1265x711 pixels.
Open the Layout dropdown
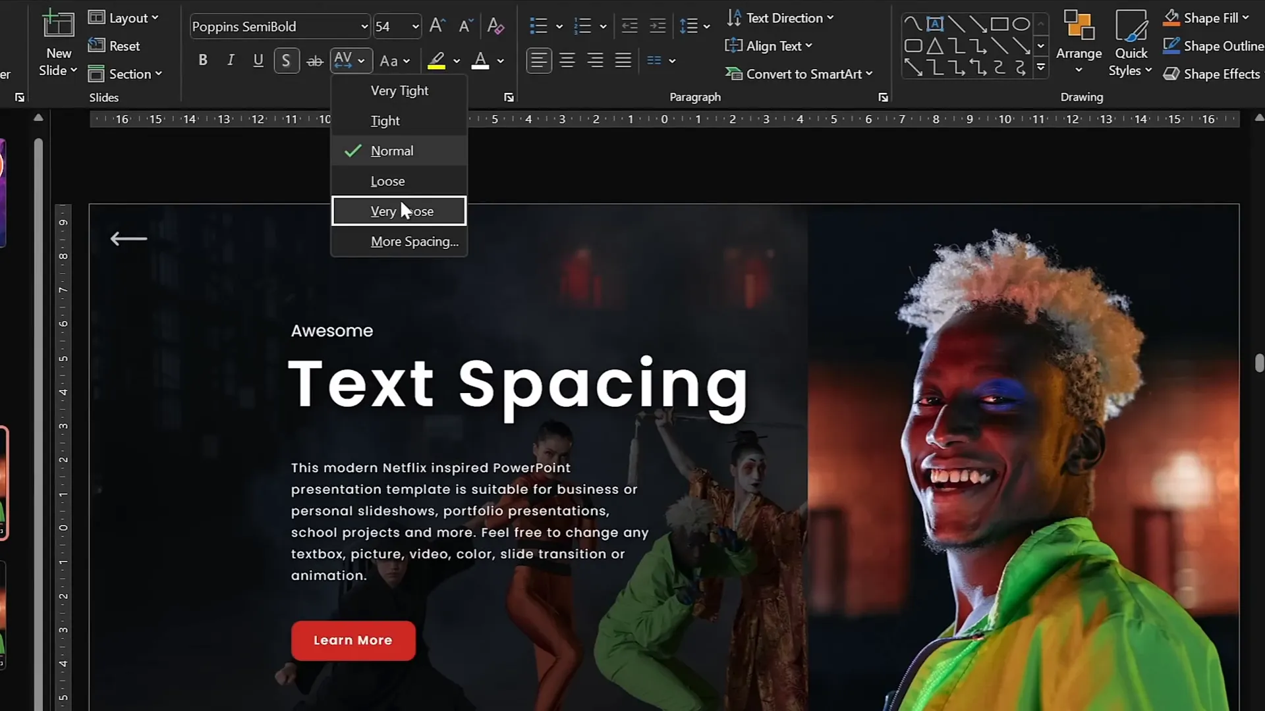[x=124, y=18]
